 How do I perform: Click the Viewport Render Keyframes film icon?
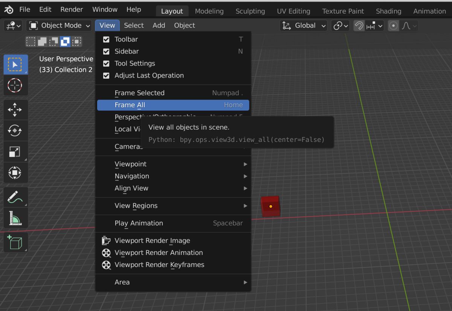(106, 265)
